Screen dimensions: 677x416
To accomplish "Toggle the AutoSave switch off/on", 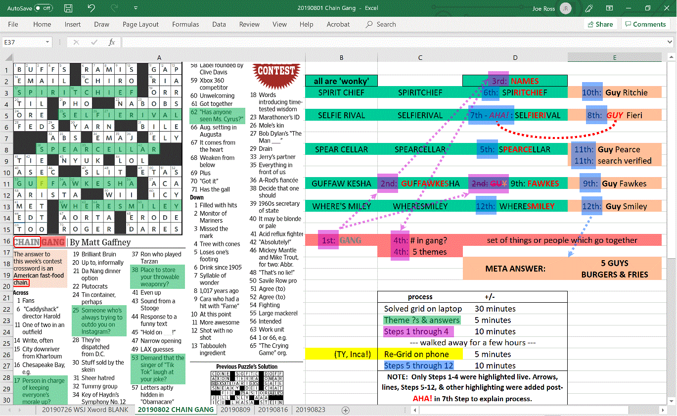I will (x=44, y=8).
